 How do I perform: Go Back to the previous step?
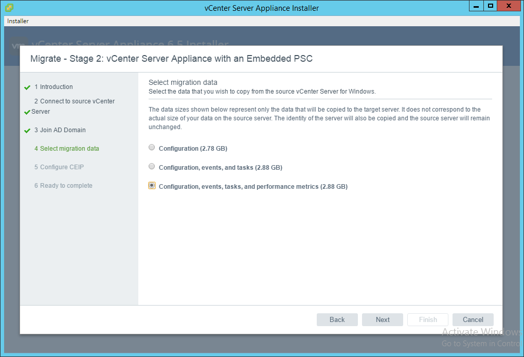tap(337, 319)
